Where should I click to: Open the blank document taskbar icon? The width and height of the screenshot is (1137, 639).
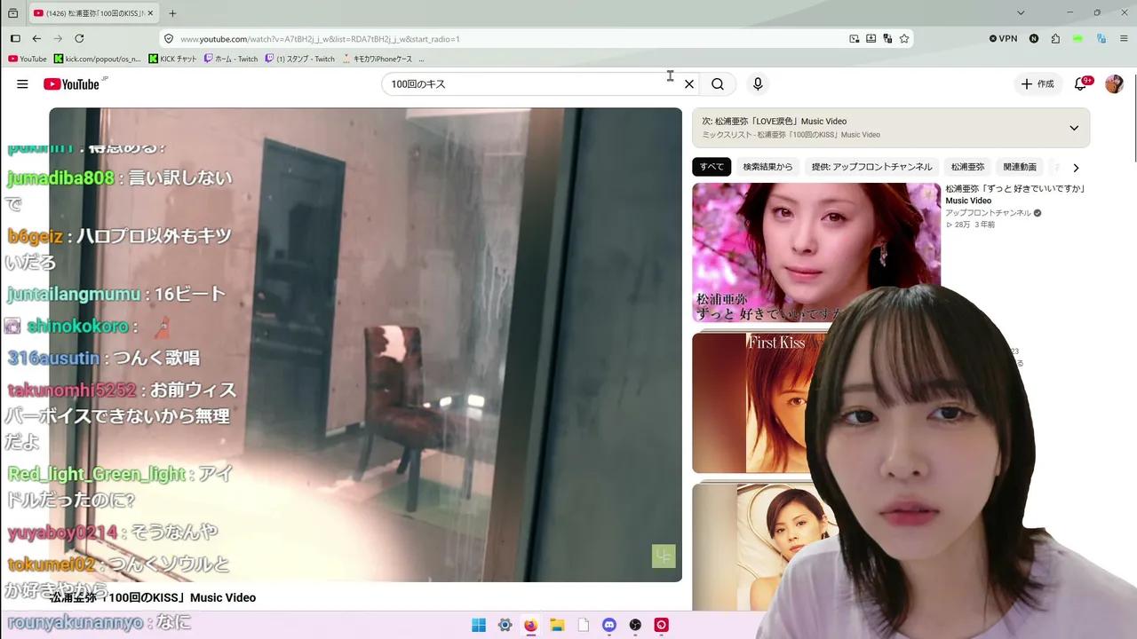tap(583, 625)
